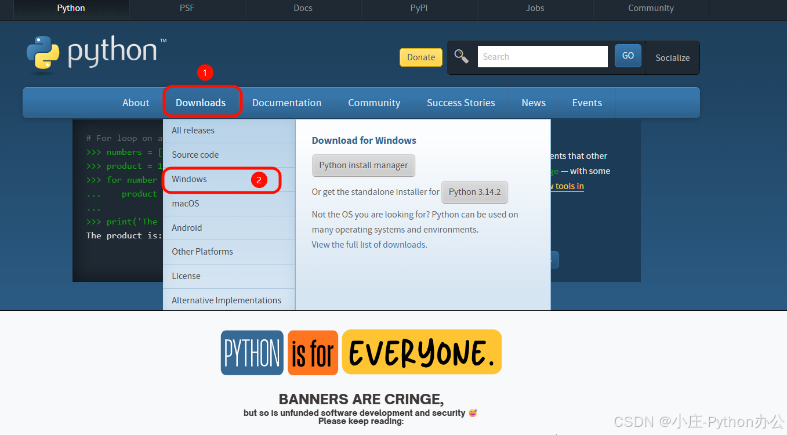The height and width of the screenshot is (435, 787).
Task: Open the Events navigation menu
Action: 587,103
